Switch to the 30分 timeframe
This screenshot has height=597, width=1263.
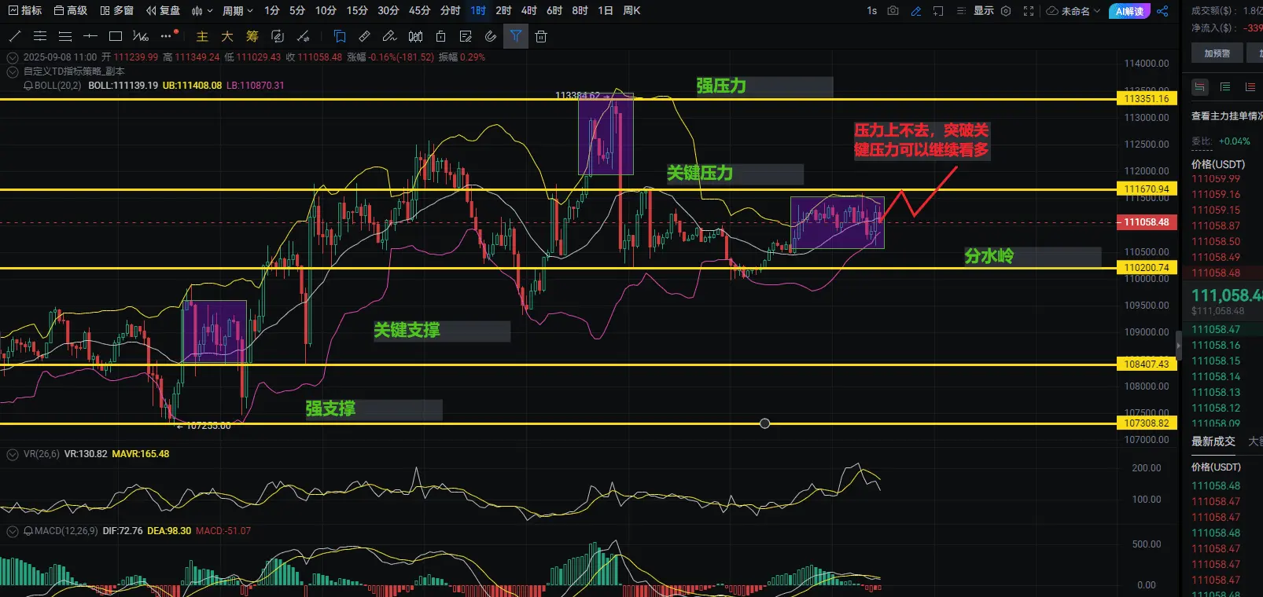click(388, 11)
